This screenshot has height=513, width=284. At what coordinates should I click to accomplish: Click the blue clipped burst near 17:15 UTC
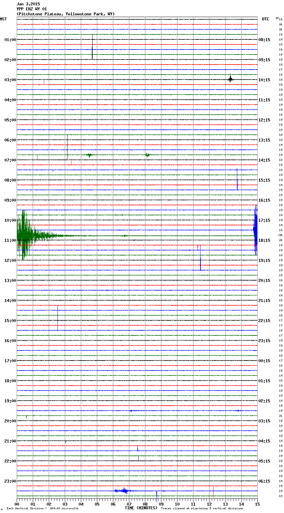tap(256, 230)
